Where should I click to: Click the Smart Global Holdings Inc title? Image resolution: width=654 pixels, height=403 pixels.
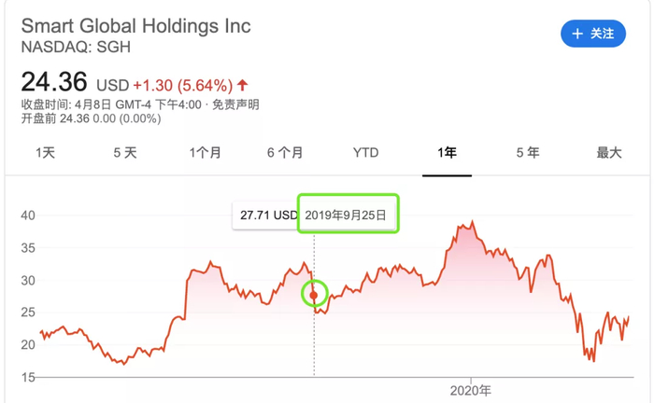tap(136, 25)
